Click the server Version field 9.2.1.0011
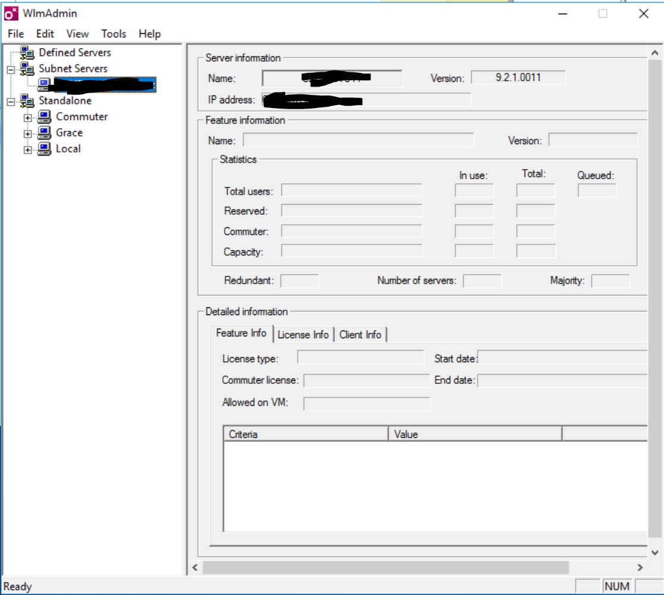The image size is (664, 595). [x=518, y=78]
